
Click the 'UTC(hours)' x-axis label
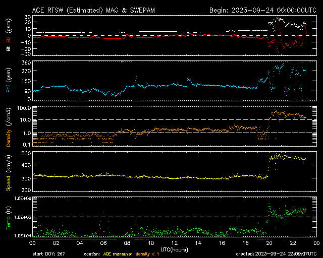pyautogui.click(x=174, y=250)
